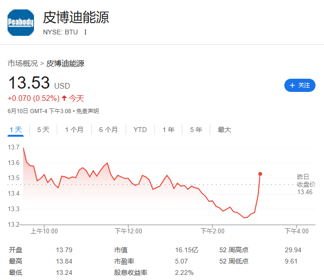Switch to the YTD range tab
The image size is (324, 280).
[x=140, y=130]
